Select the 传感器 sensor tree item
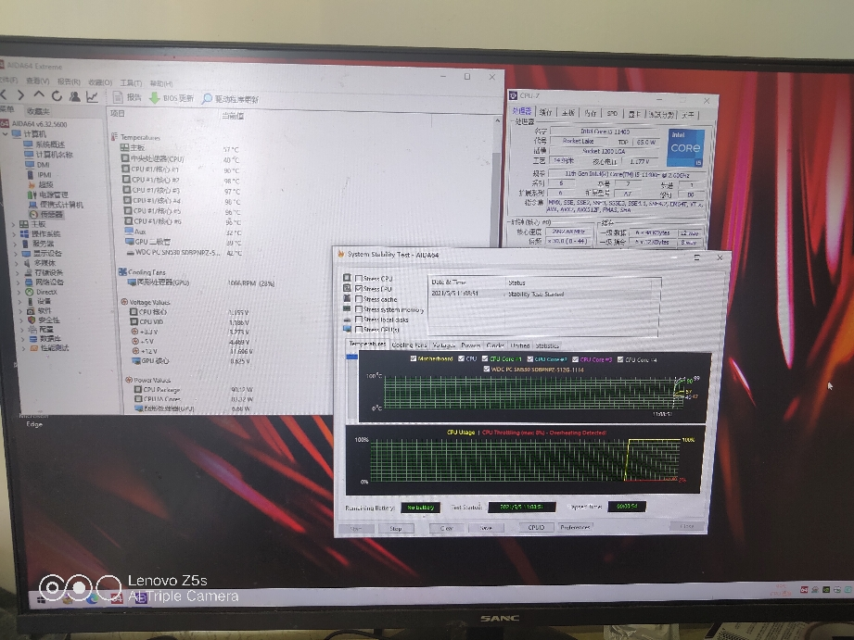Screen dimensions: 854x640 pos(46,215)
